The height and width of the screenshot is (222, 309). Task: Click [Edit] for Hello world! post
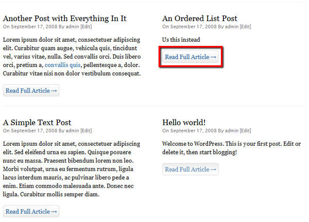pyautogui.click(x=246, y=131)
